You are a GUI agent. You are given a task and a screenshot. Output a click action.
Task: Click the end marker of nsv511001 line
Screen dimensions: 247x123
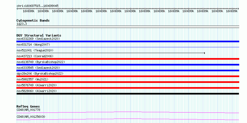[x=205, y=53]
